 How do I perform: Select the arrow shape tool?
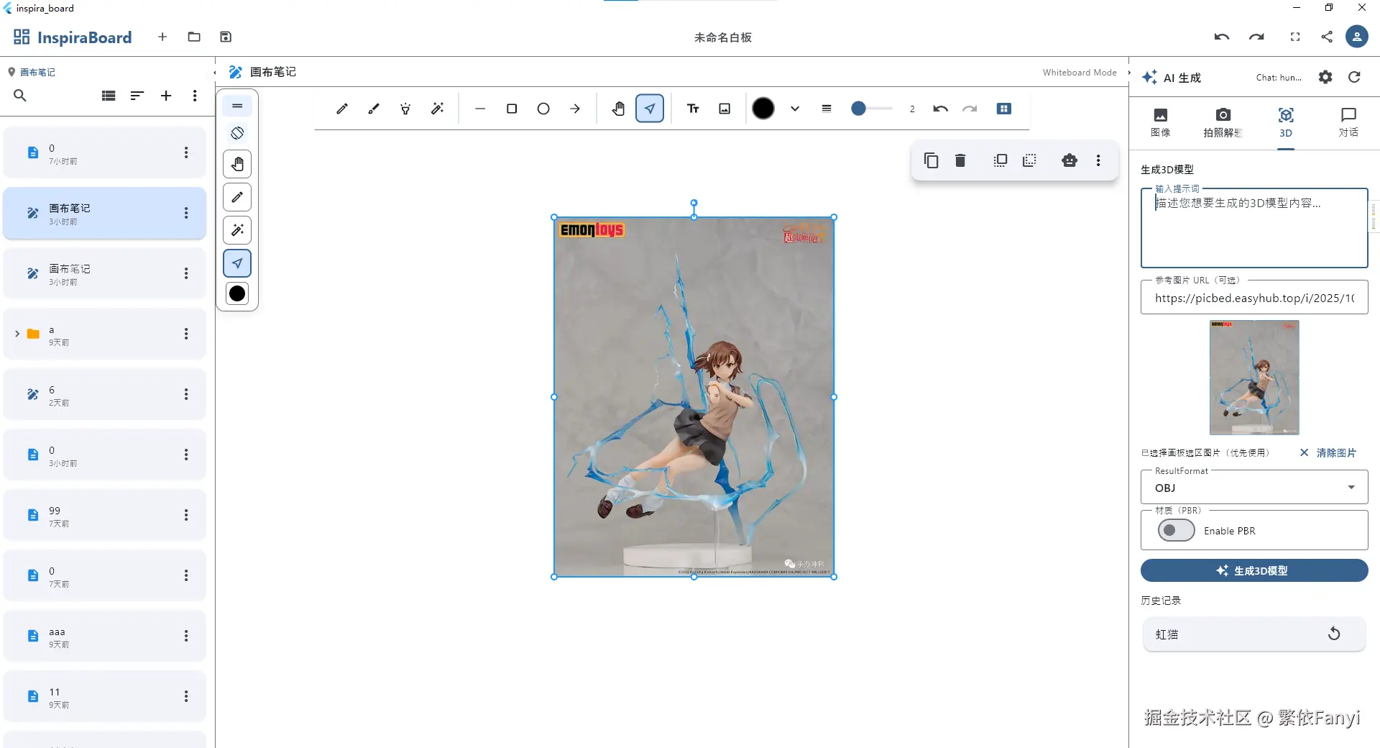click(576, 109)
